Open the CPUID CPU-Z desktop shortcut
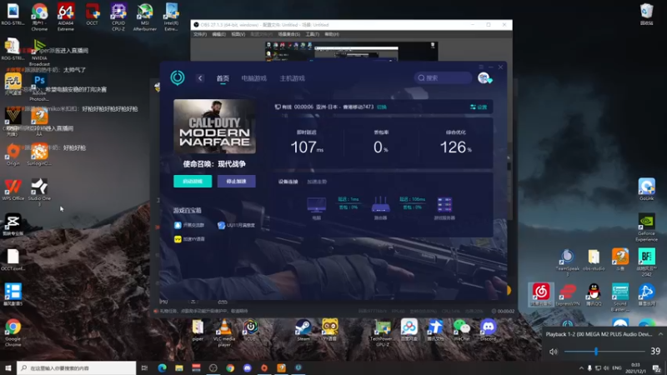The height and width of the screenshot is (375, 667). (x=118, y=17)
